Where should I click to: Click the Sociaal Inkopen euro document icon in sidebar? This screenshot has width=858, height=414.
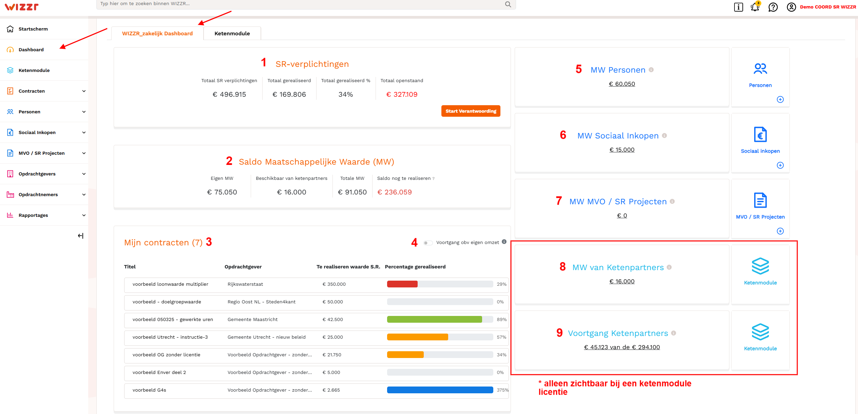click(x=10, y=132)
